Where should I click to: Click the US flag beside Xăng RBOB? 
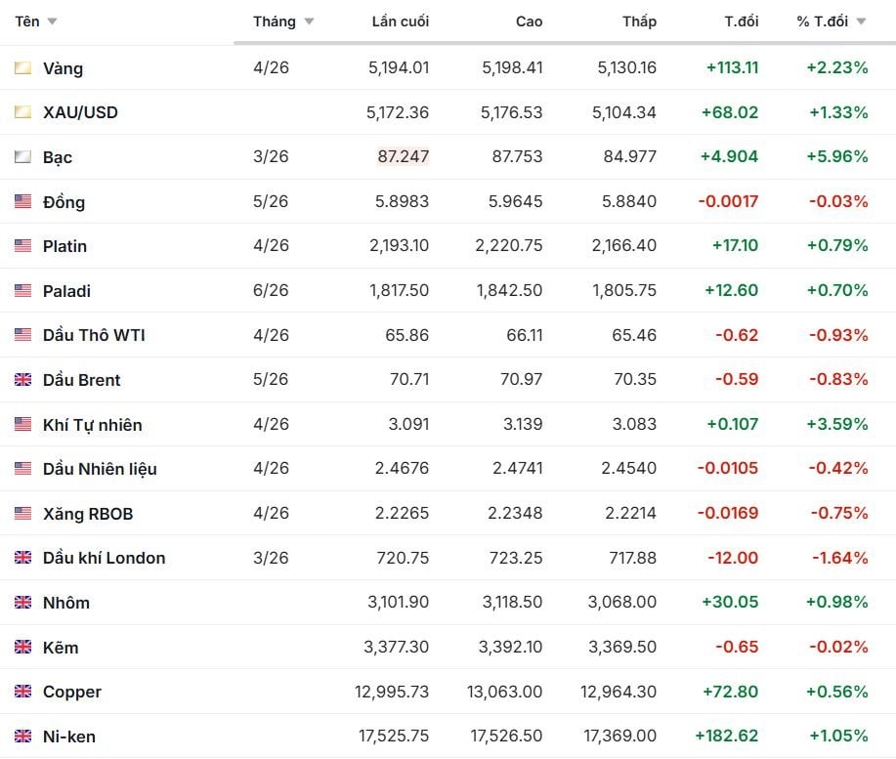point(22,514)
